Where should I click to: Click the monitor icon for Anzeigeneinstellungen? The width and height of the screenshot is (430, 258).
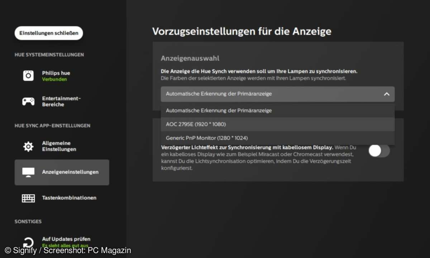28,172
